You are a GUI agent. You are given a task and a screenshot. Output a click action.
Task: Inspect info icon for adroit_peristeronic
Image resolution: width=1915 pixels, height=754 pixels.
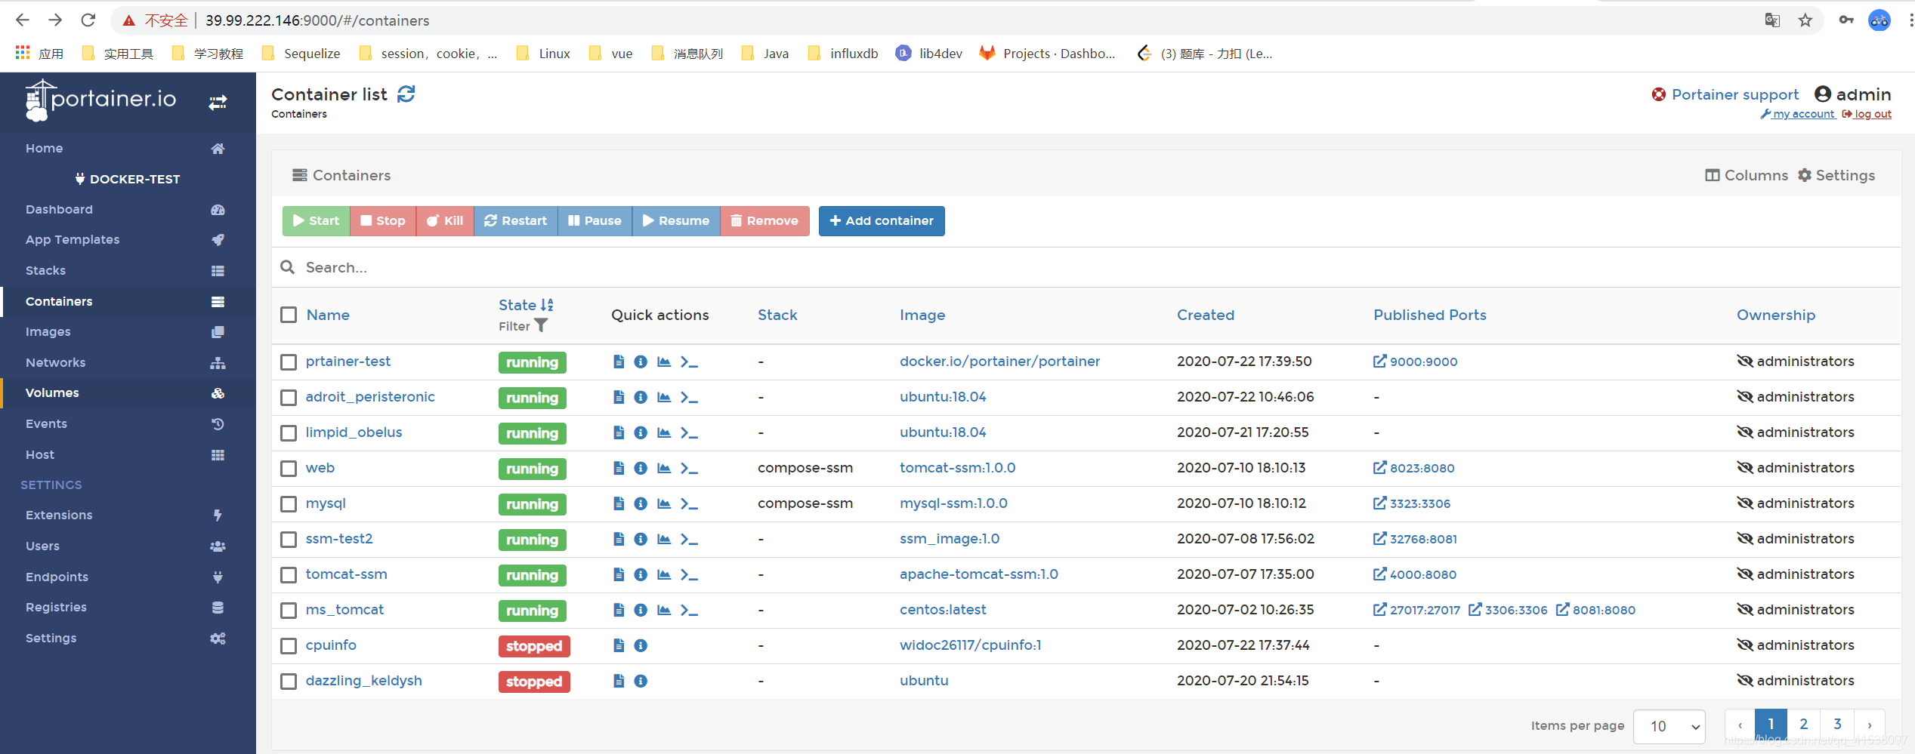[641, 397]
